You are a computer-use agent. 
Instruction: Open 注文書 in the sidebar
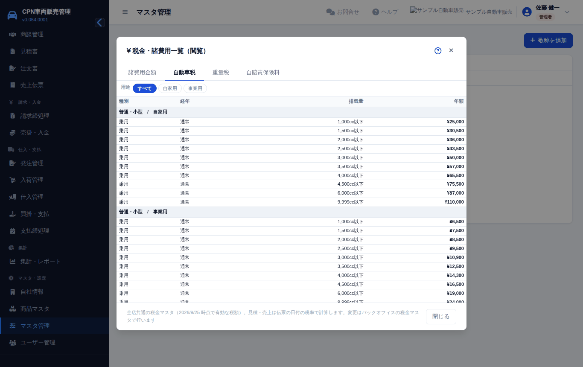point(55,68)
